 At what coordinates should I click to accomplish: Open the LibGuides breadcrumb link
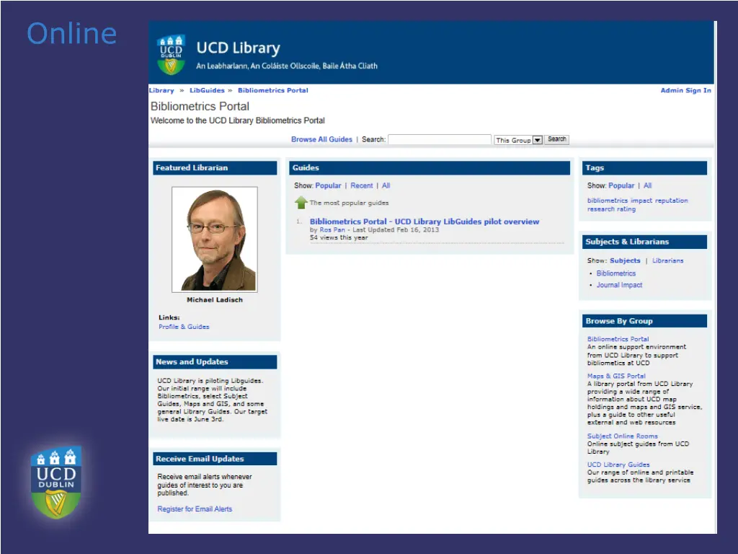(x=207, y=90)
